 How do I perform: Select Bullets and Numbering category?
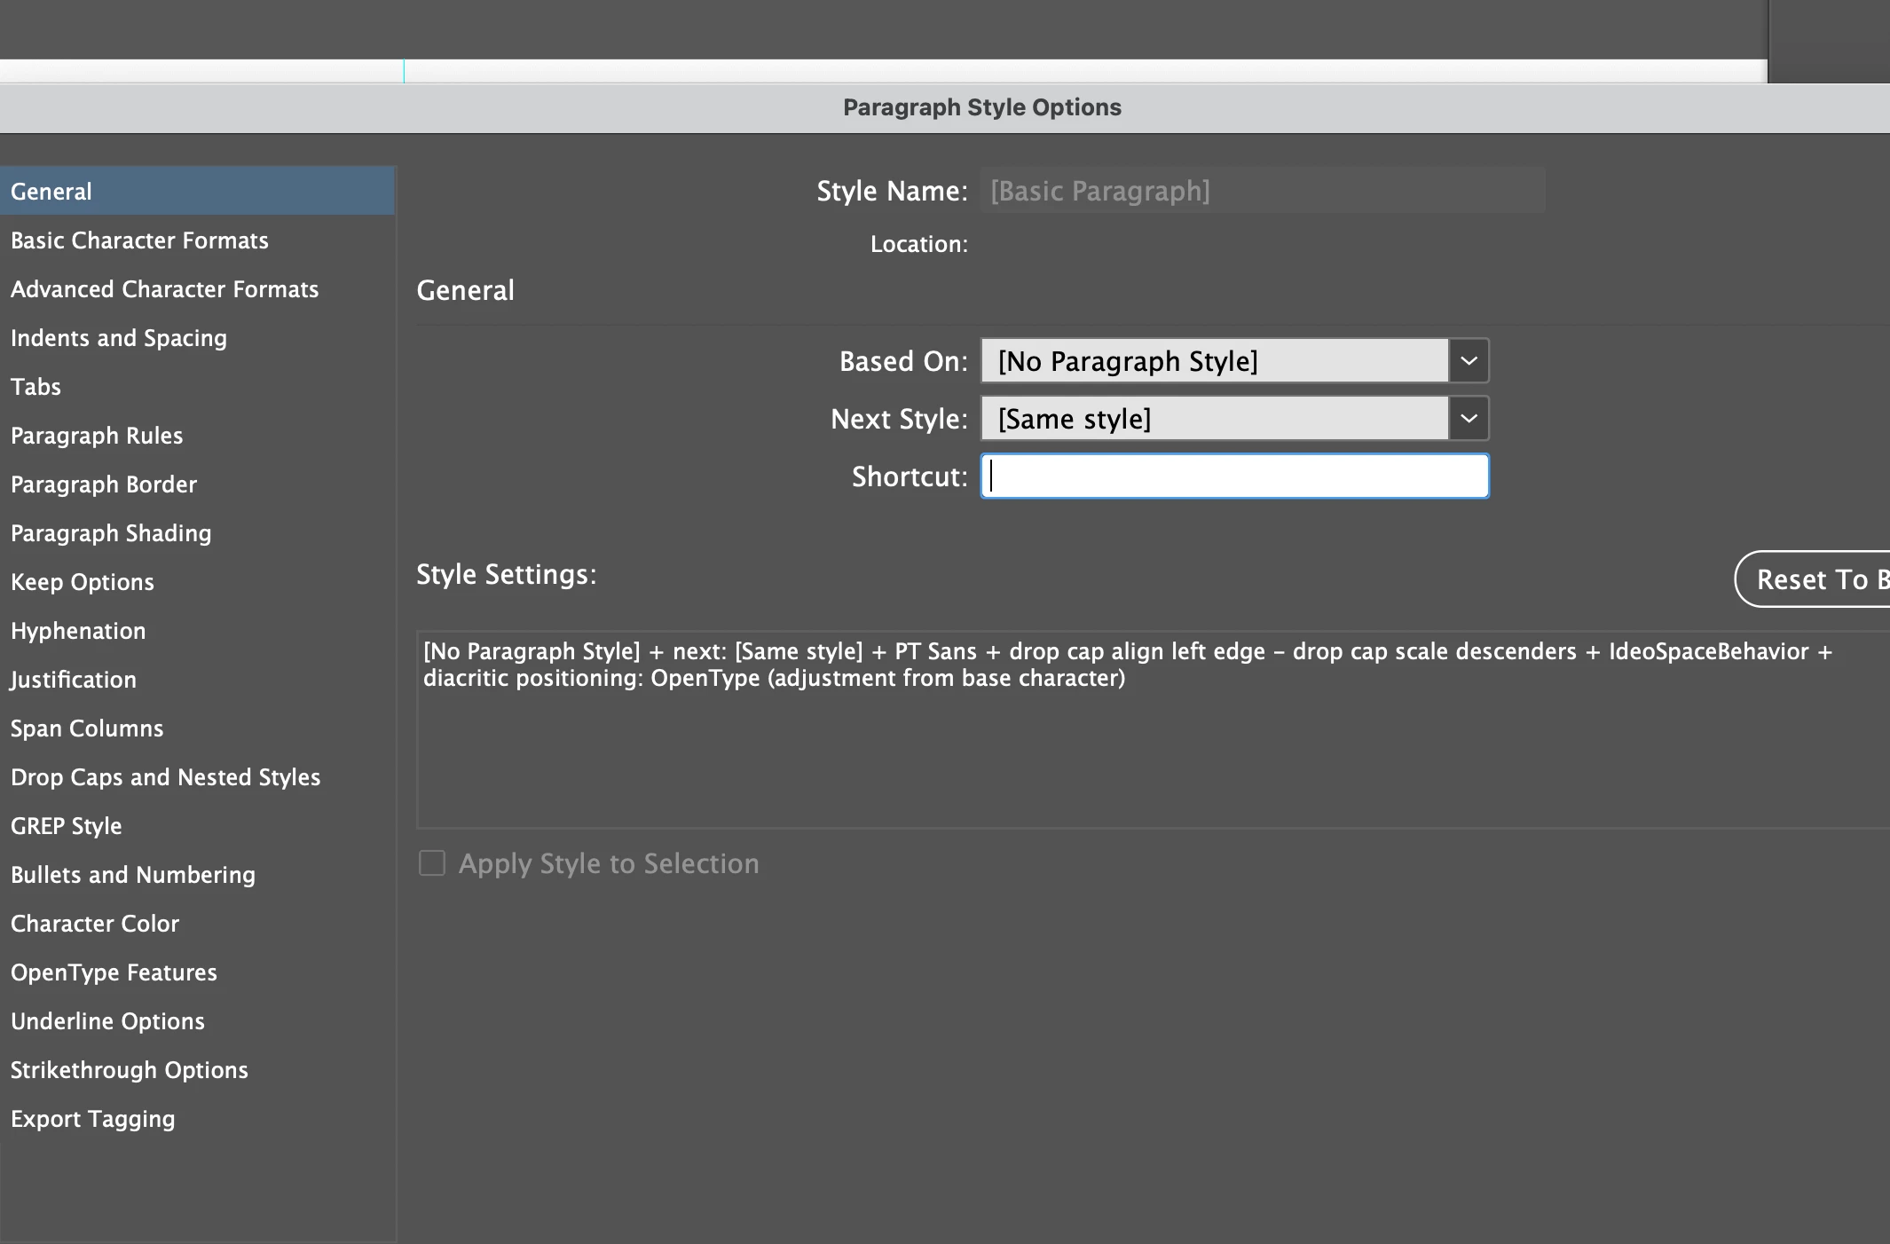pos(133,875)
